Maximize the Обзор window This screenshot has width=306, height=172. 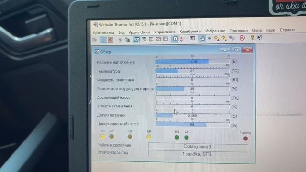click(x=236, y=50)
